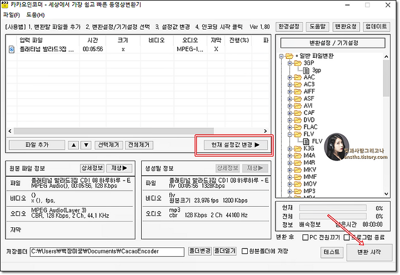Screen dimensions: 400x275
Task: Click 선택제거 to remove selected file
Action: click(x=109, y=145)
